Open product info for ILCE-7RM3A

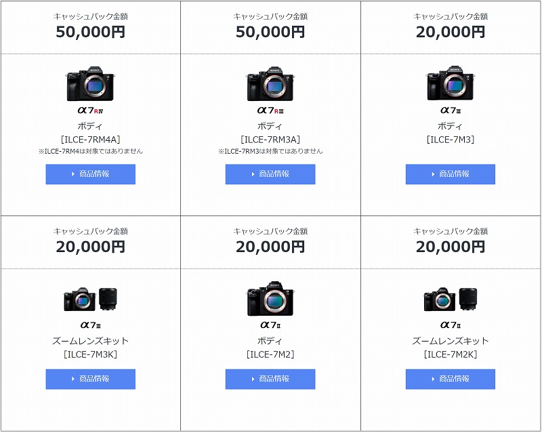tap(270, 174)
